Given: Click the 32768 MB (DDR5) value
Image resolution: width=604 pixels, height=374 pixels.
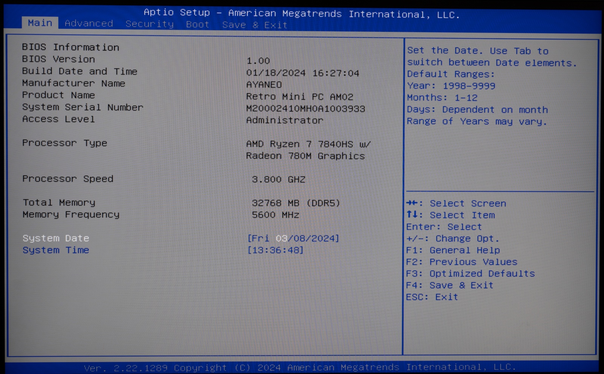Looking at the screenshot, I should (x=296, y=203).
